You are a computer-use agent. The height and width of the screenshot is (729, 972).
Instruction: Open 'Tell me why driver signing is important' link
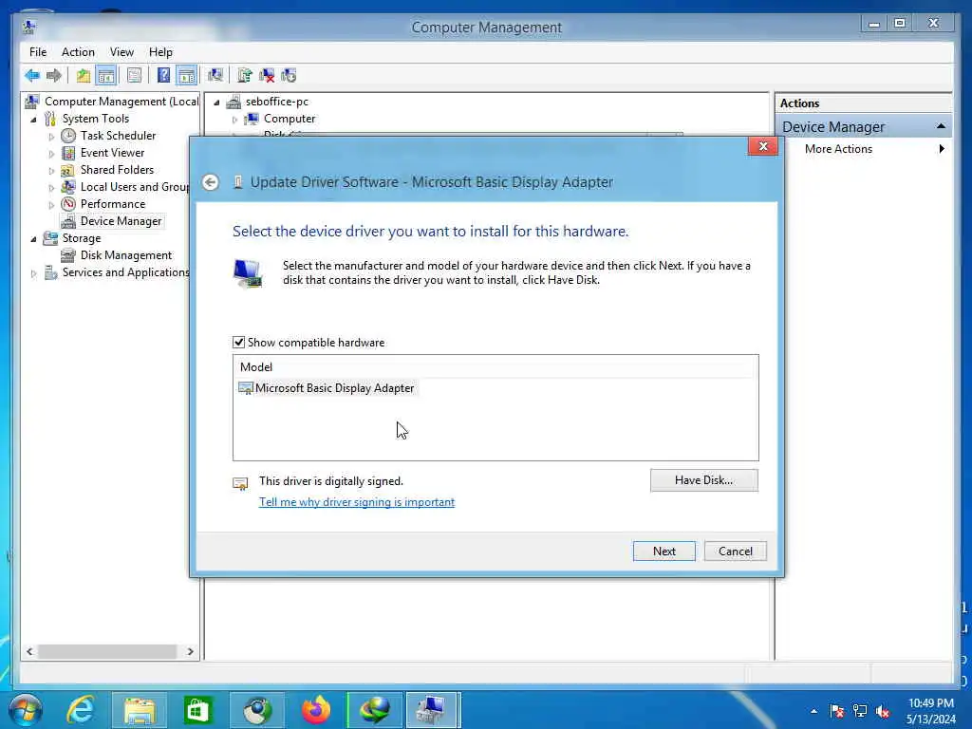357,502
